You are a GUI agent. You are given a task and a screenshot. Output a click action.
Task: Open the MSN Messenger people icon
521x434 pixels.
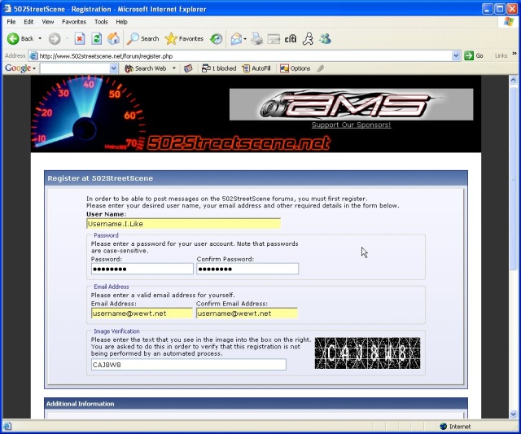tap(325, 38)
